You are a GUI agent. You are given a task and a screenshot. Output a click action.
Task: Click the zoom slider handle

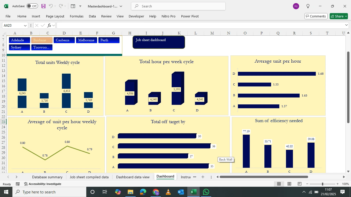coord(322,184)
